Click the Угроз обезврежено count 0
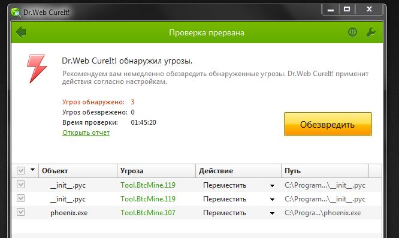 pos(132,112)
